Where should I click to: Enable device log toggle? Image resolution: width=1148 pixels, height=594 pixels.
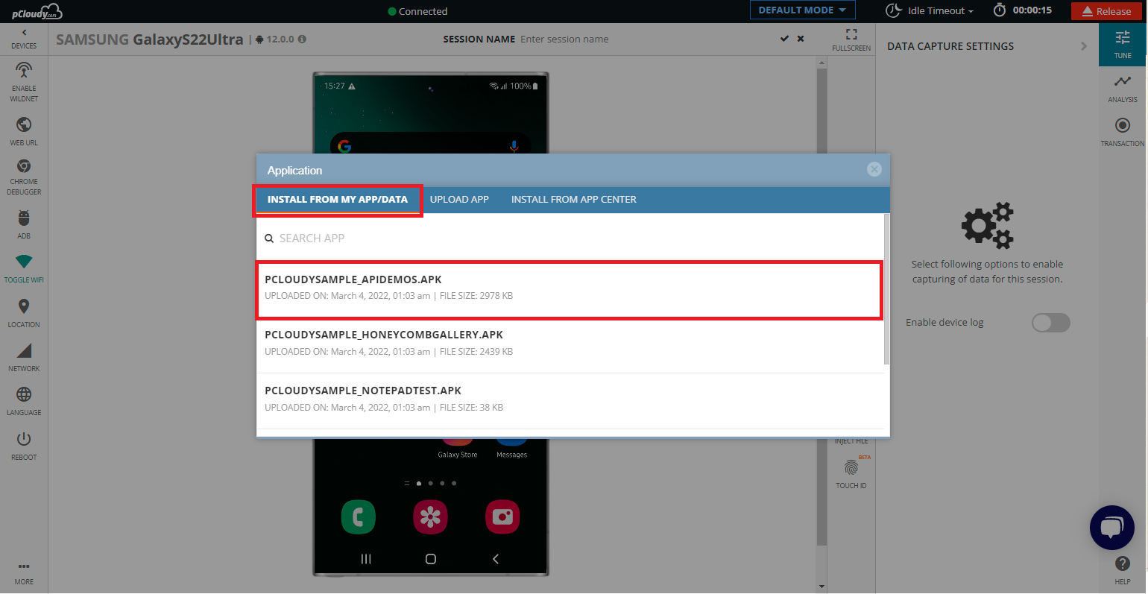click(x=1051, y=323)
